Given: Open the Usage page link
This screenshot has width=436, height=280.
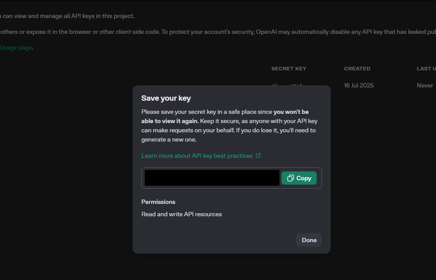Looking at the screenshot, I should 16,47.
